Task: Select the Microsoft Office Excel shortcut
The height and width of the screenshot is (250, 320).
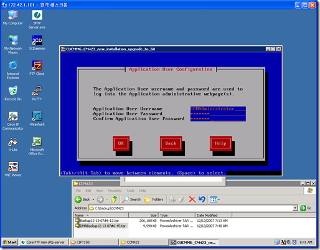Action: [x=37, y=146]
